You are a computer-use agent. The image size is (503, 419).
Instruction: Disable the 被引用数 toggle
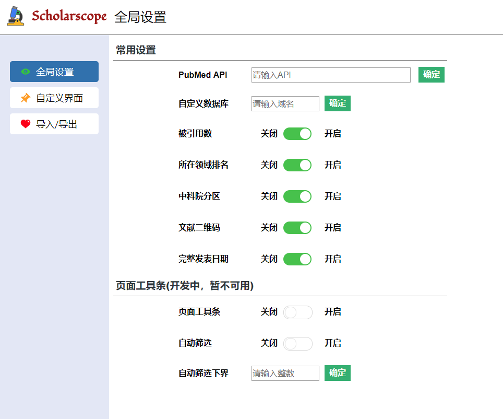point(297,134)
